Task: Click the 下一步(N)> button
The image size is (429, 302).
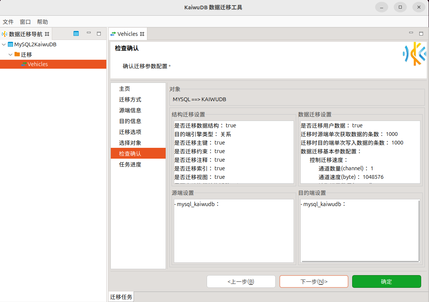Action: pos(314,281)
